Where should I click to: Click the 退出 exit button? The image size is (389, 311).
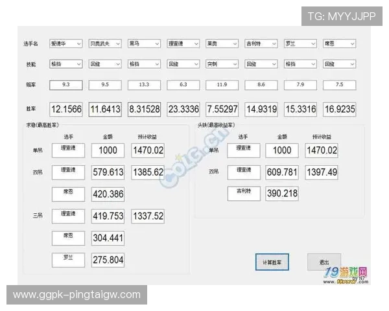pos(324,262)
